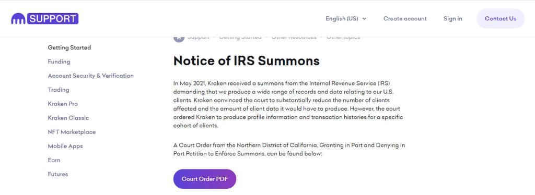Open the Kraken Classic section
The width and height of the screenshot is (535, 195).
(68, 118)
